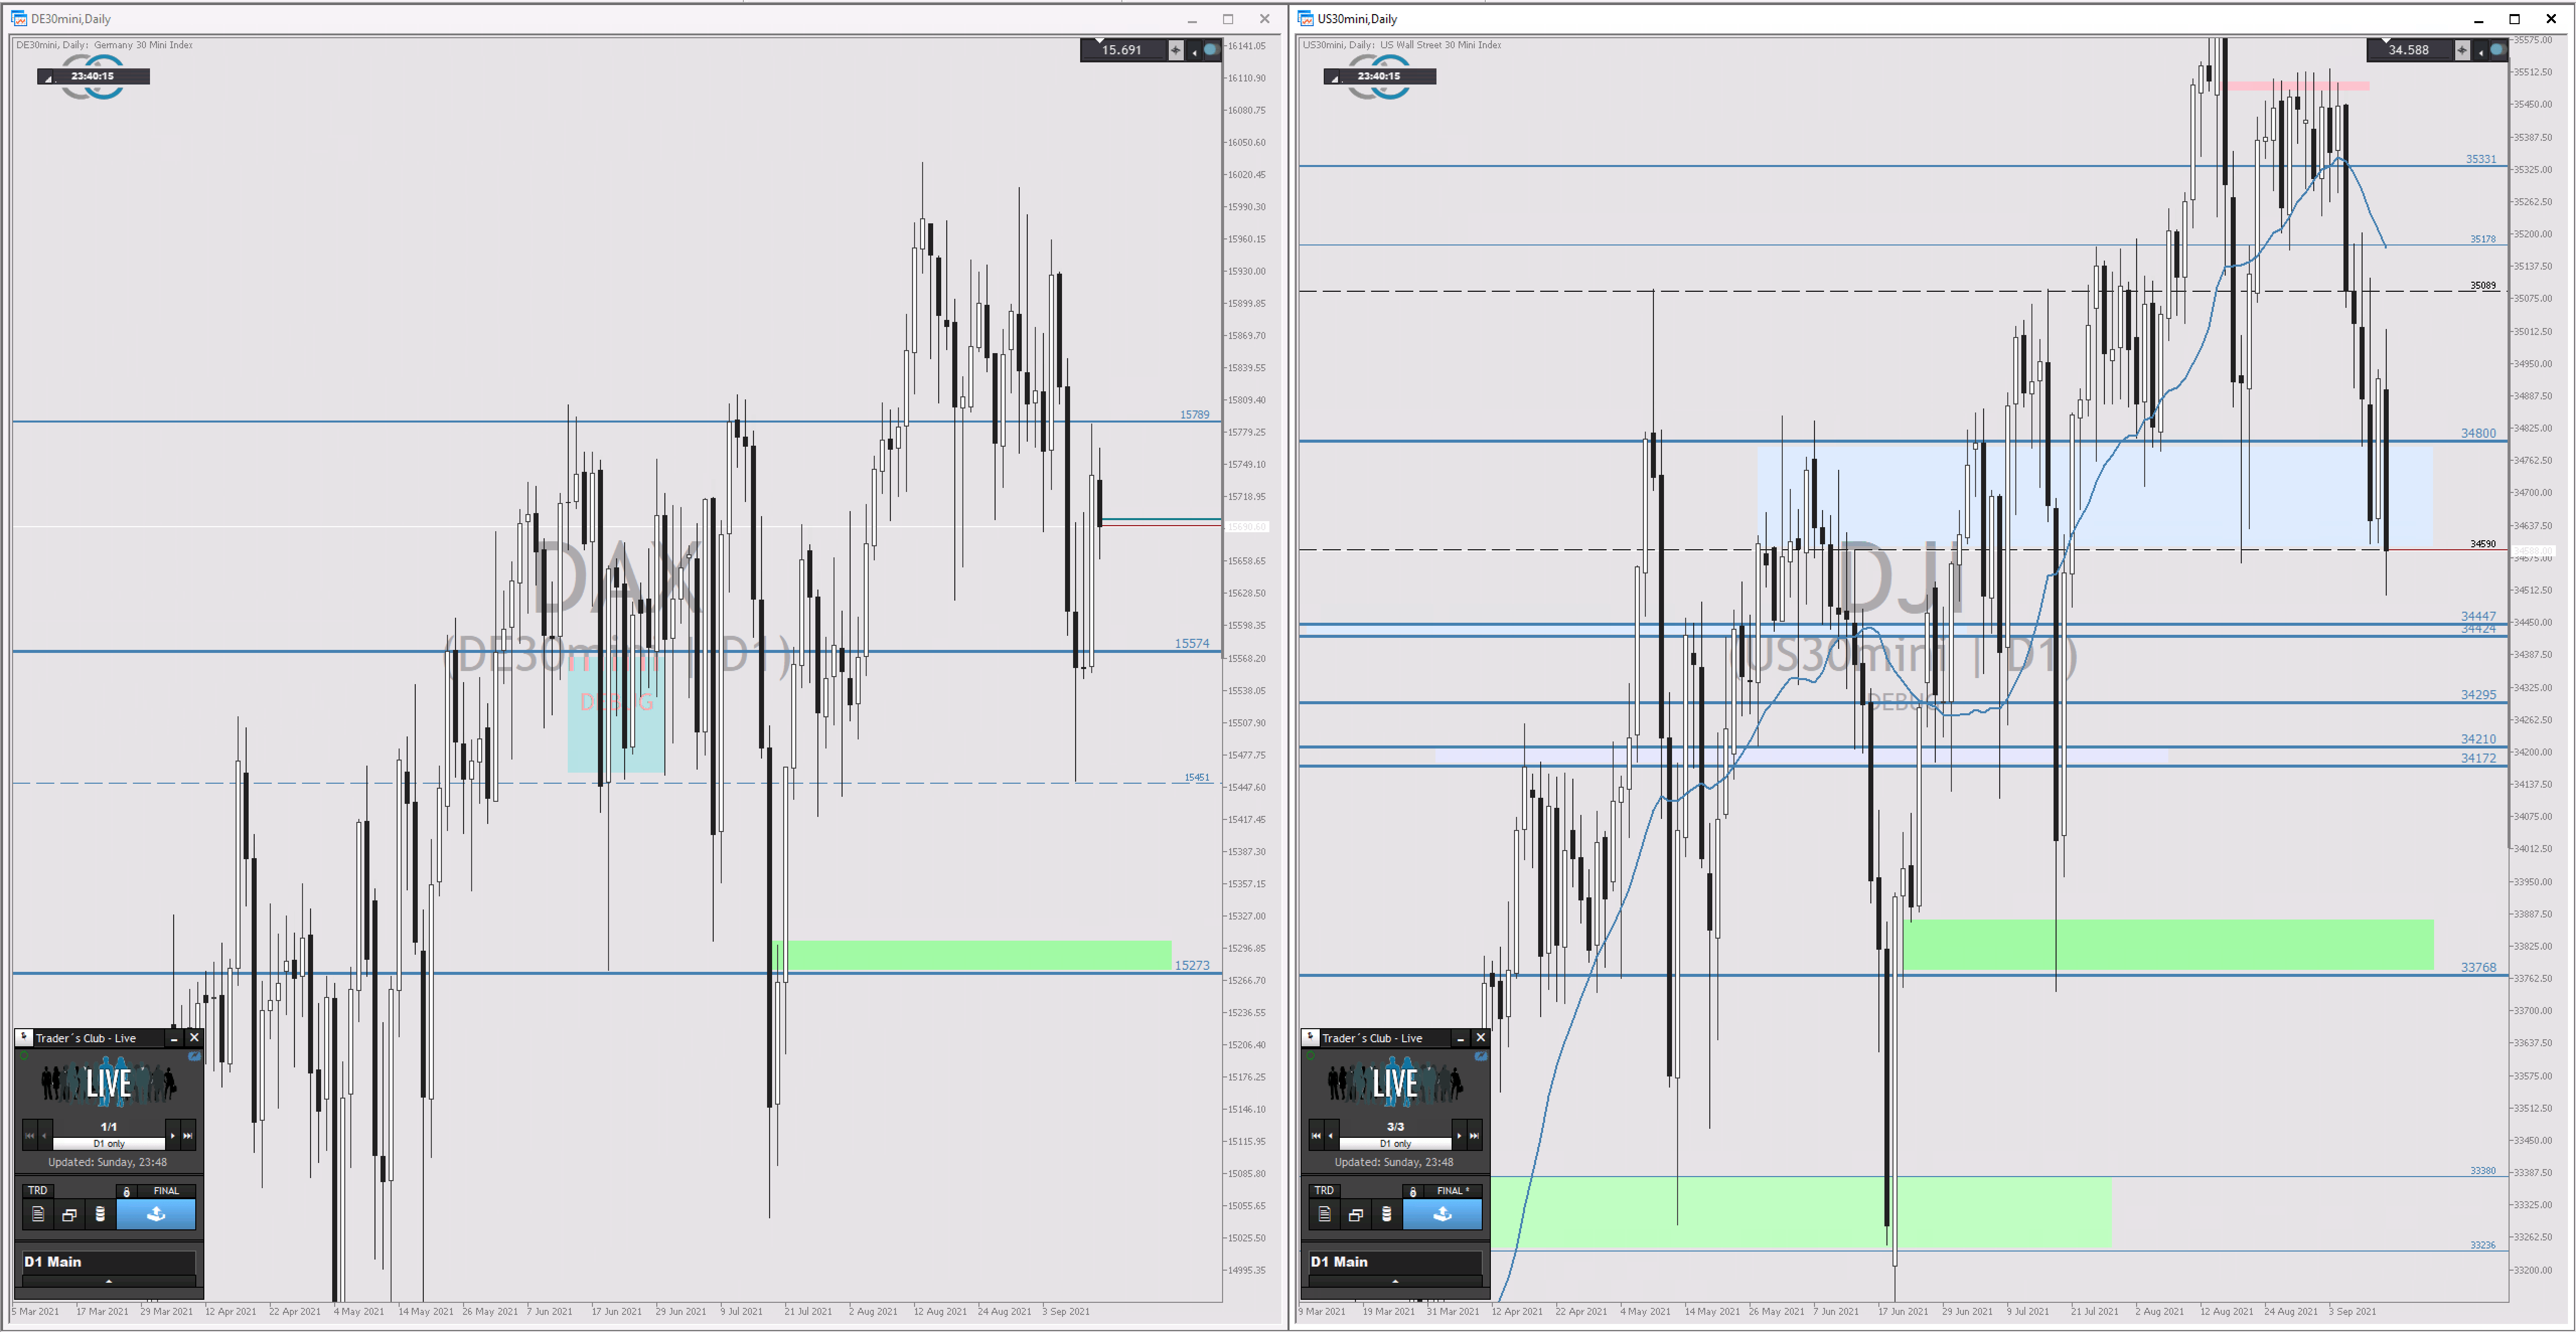Go to previous page in DE30mini Live panel

click(x=45, y=1136)
